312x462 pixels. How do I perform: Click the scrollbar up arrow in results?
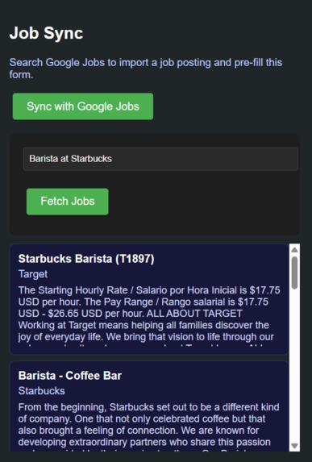tap(294, 250)
